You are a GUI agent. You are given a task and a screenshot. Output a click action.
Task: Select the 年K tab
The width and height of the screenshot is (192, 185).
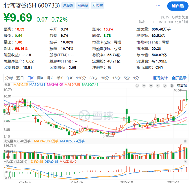69,78
